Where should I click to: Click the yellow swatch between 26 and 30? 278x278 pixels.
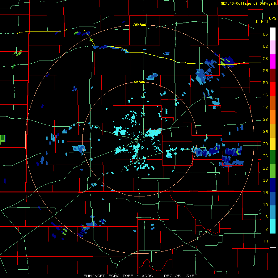click(x=273, y=144)
